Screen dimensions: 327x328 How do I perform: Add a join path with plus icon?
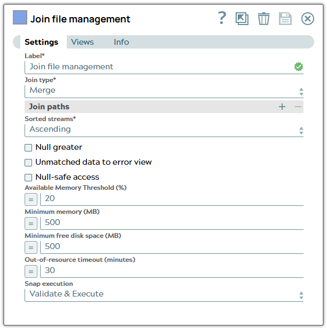point(282,107)
